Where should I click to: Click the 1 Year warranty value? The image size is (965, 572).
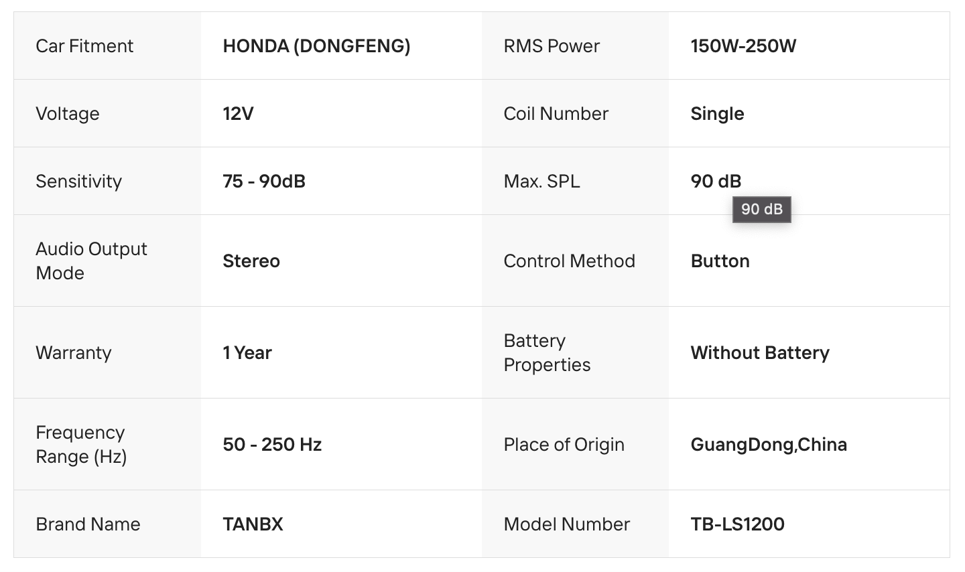tap(247, 353)
